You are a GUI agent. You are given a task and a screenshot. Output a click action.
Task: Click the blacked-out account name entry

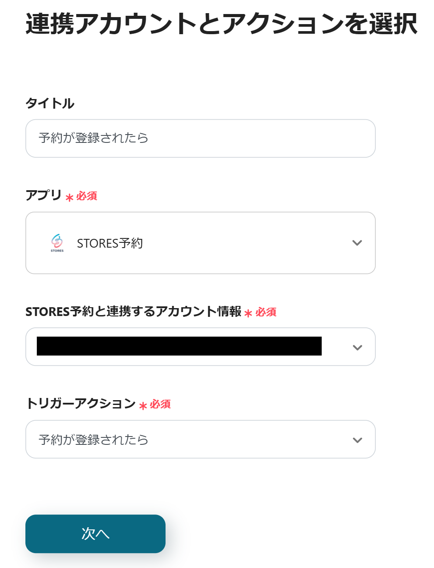coord(179,346)
